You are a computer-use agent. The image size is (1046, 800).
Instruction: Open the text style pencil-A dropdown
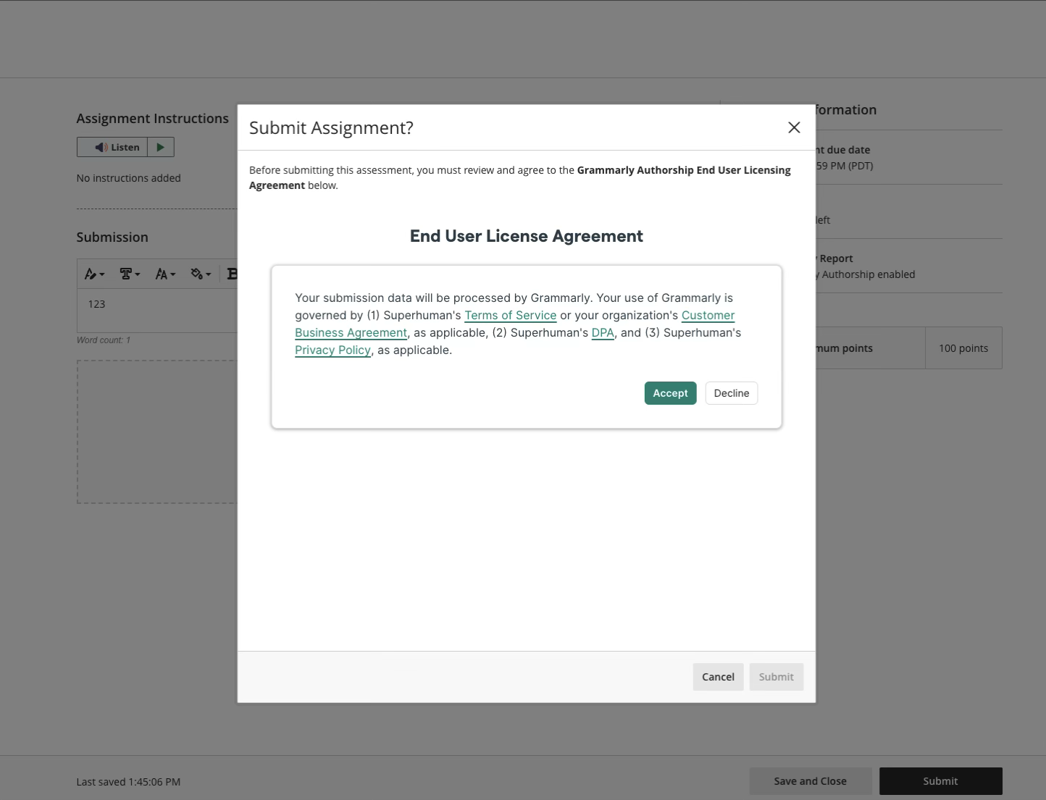[x=94, y=274]
